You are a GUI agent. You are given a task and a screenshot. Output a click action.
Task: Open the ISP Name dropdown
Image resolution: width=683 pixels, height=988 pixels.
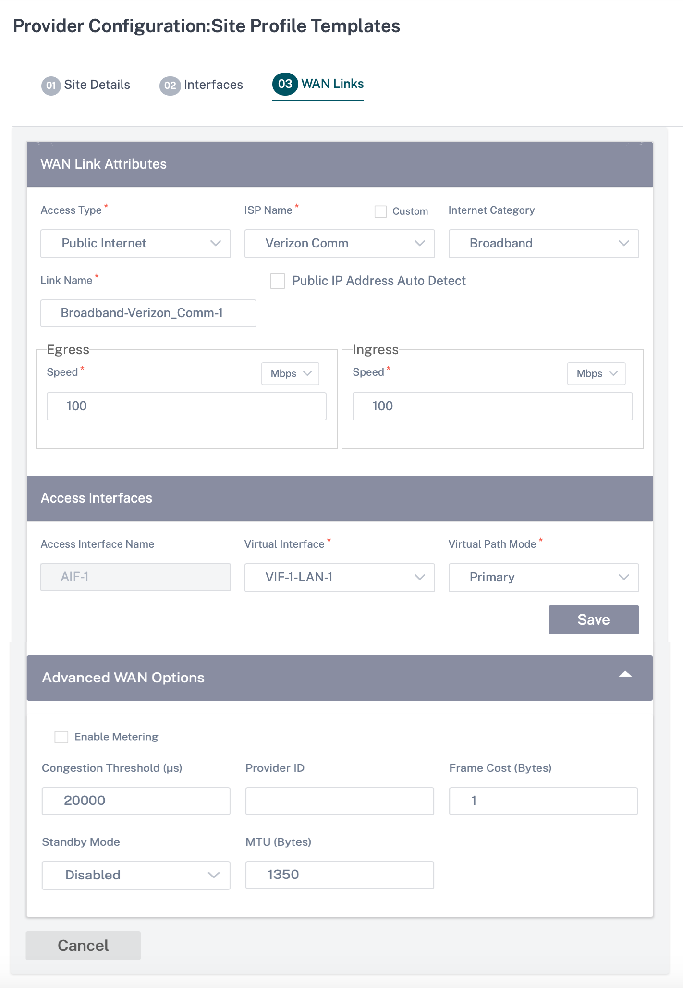pyautogui.click(x=340, y=244)
